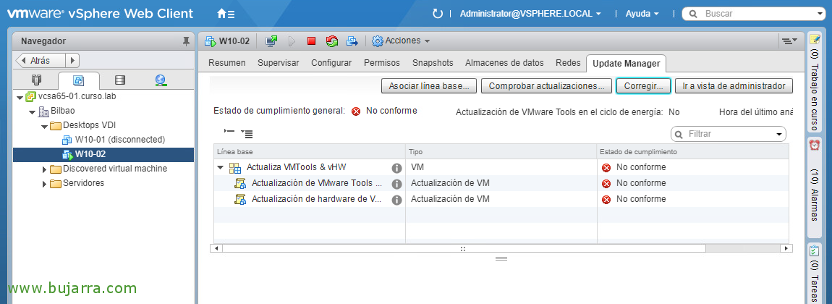This screenshot has width=832, height=304.
Task: Click scrollbar left arrow in table
Action: pos(216,248)
